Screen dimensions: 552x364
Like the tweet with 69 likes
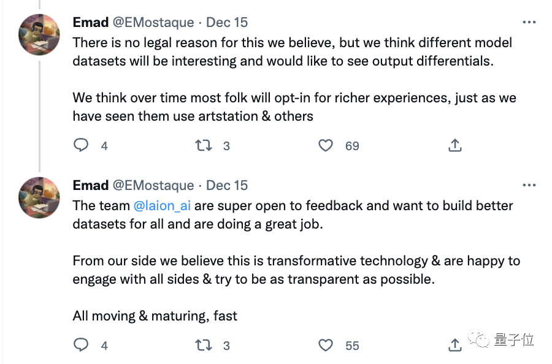tap(326, 145)
